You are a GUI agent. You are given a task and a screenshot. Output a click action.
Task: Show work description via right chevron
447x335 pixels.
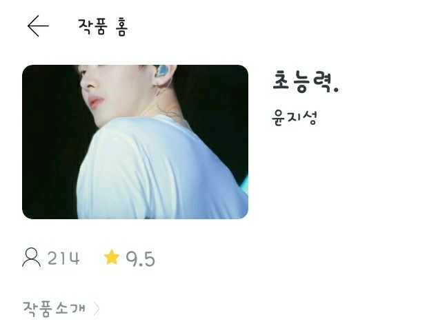pyautogui.click(x=97, y=309)
